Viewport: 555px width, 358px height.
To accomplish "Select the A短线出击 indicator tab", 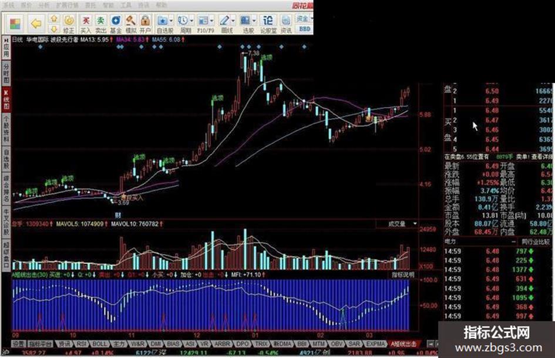I will pos(403,344).
